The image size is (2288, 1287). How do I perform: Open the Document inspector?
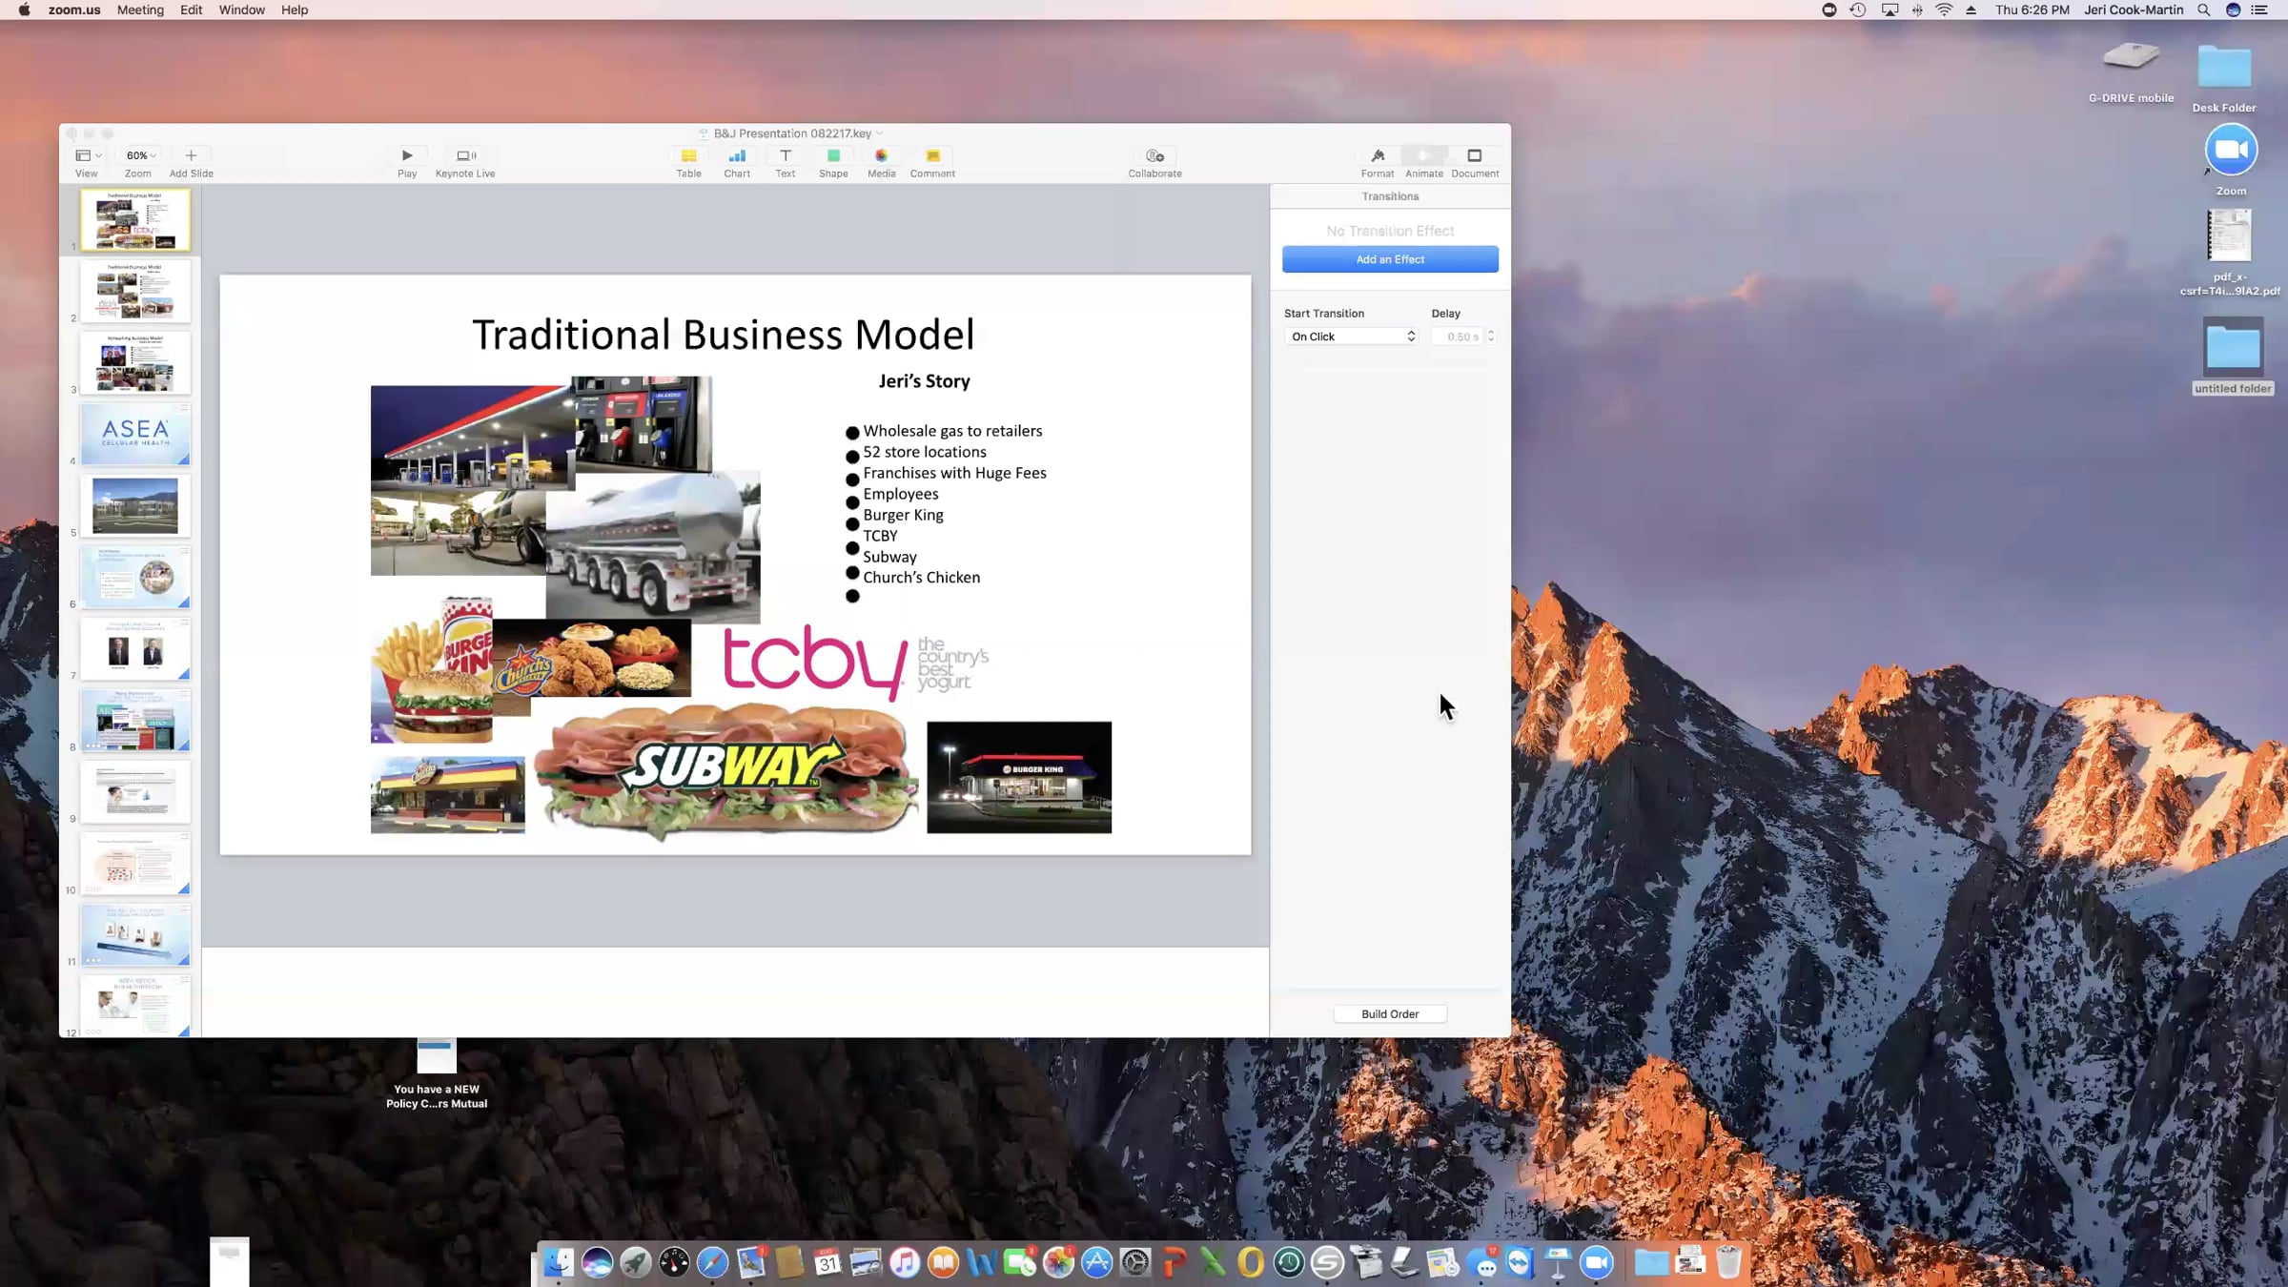pyautogui.click(x=1475, y=155)
